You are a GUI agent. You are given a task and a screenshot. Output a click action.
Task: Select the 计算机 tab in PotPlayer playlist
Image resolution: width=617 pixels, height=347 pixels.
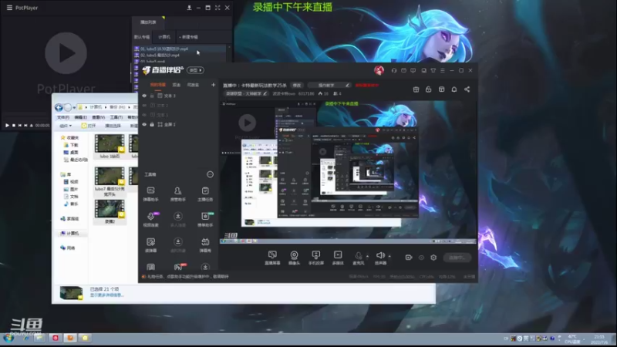[x=164, y=37]
